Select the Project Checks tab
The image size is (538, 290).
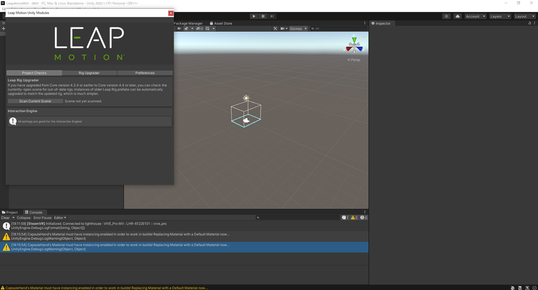pyautogui.click(x=34, y=73)
